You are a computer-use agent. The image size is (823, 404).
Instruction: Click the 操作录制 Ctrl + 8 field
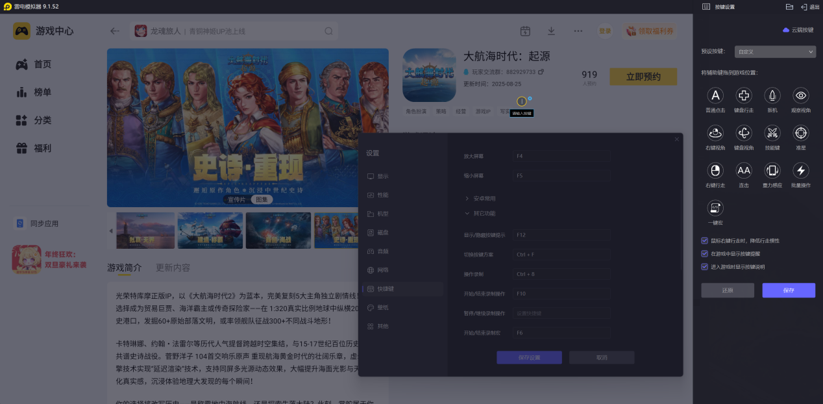point(561,274)
